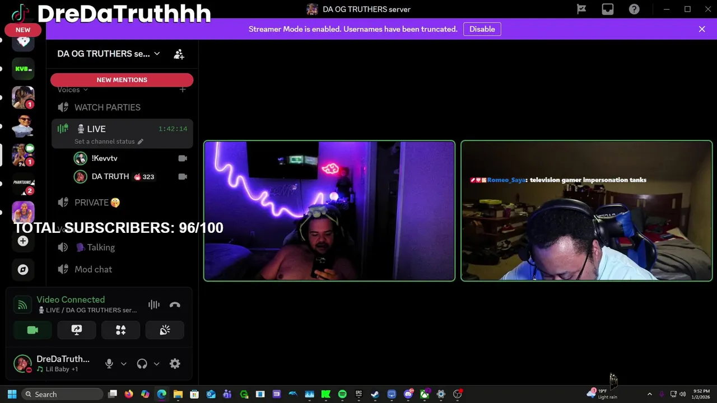Set a channel status link
This screenshot has width=717, height=403.
pos(104,142)
